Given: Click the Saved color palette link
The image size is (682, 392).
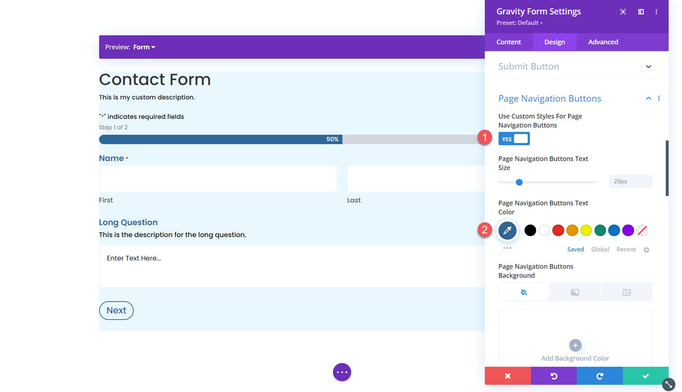Looking at the screenshot, I should pyautogui.click(x=575, y=249).
